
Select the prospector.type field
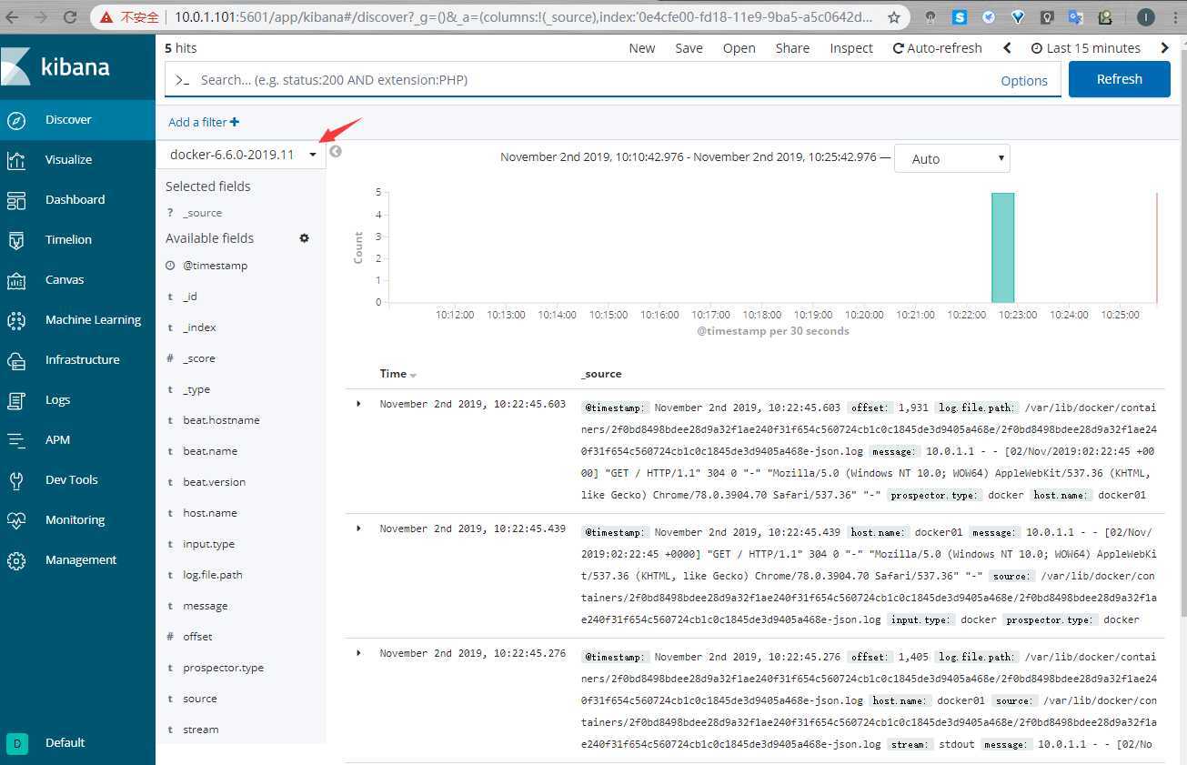click(223, 667)
